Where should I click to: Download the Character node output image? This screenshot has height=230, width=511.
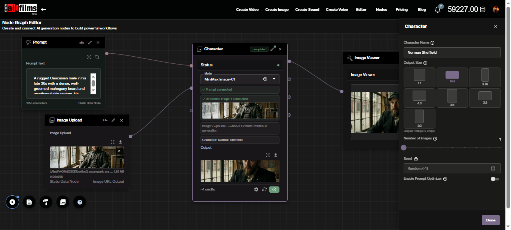click(x=275, y=155)
